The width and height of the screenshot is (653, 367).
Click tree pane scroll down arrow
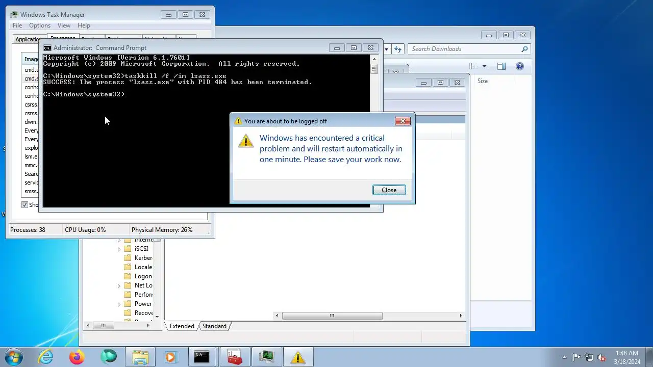click(157, 317)
